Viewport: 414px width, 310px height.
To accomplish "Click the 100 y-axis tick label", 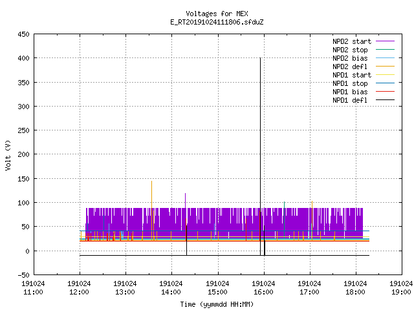I will pos(23,203).
